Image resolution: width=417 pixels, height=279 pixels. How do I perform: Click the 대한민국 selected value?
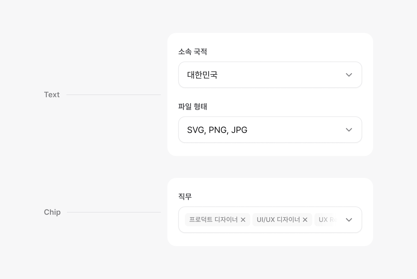pos(202,75)
